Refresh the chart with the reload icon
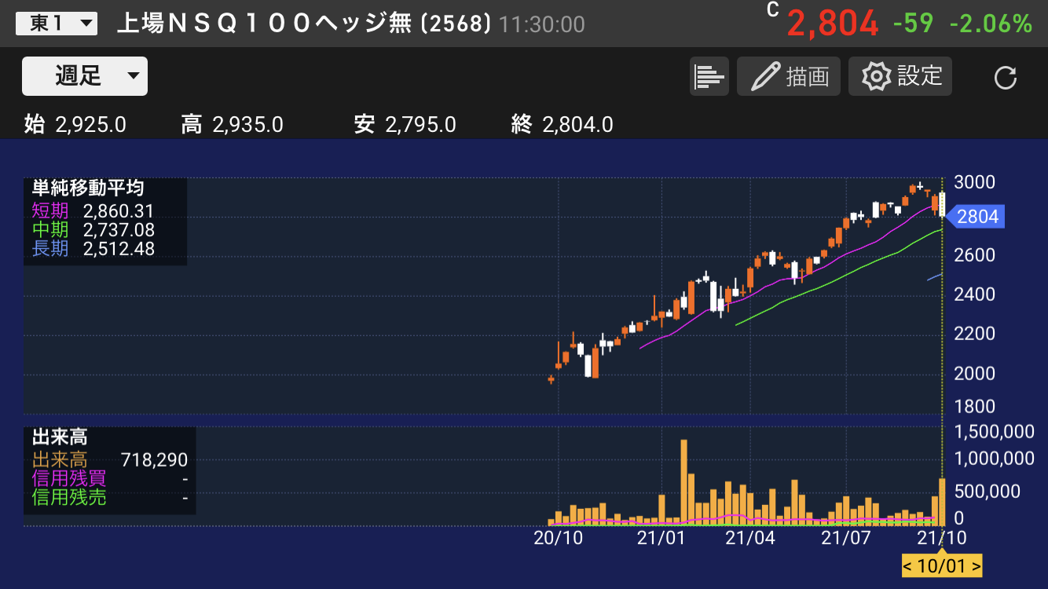 [1005, 78]
